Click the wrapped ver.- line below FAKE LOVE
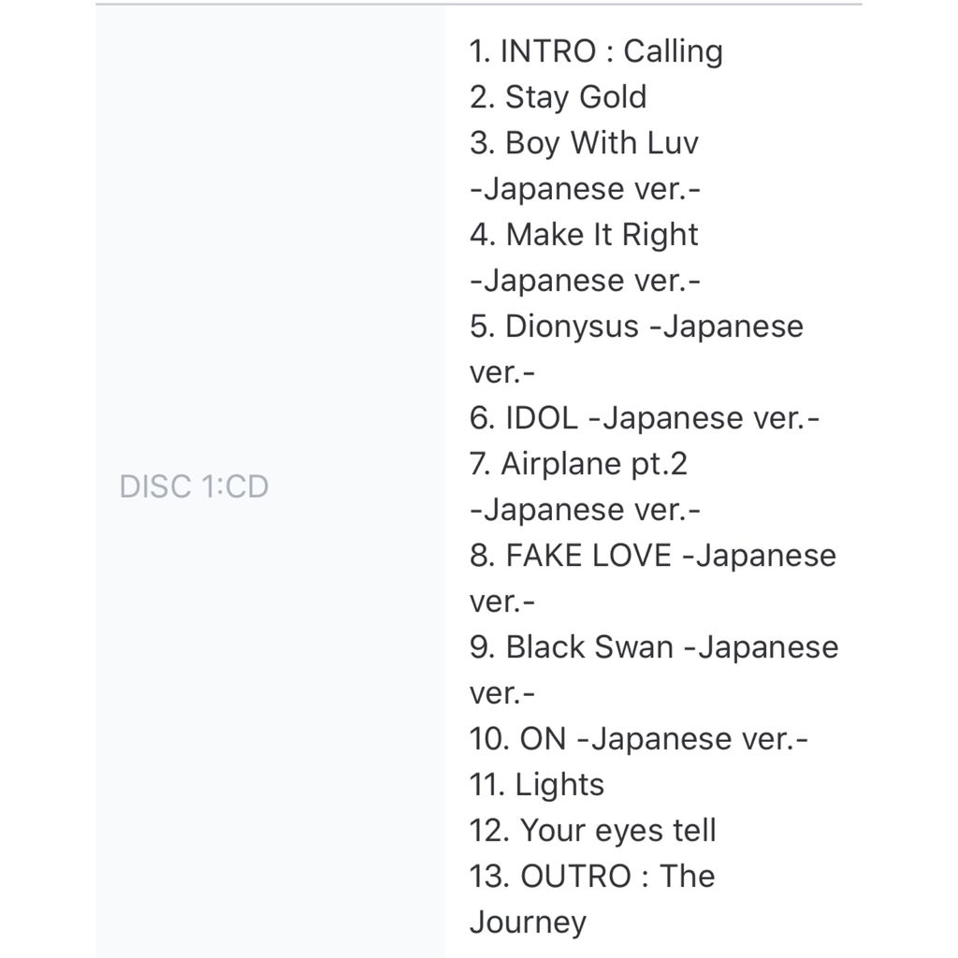 502,602
